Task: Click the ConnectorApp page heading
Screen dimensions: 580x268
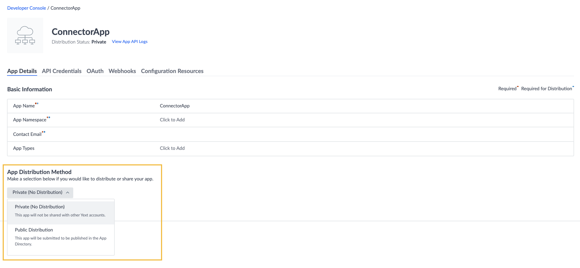Action: (81, 32)
